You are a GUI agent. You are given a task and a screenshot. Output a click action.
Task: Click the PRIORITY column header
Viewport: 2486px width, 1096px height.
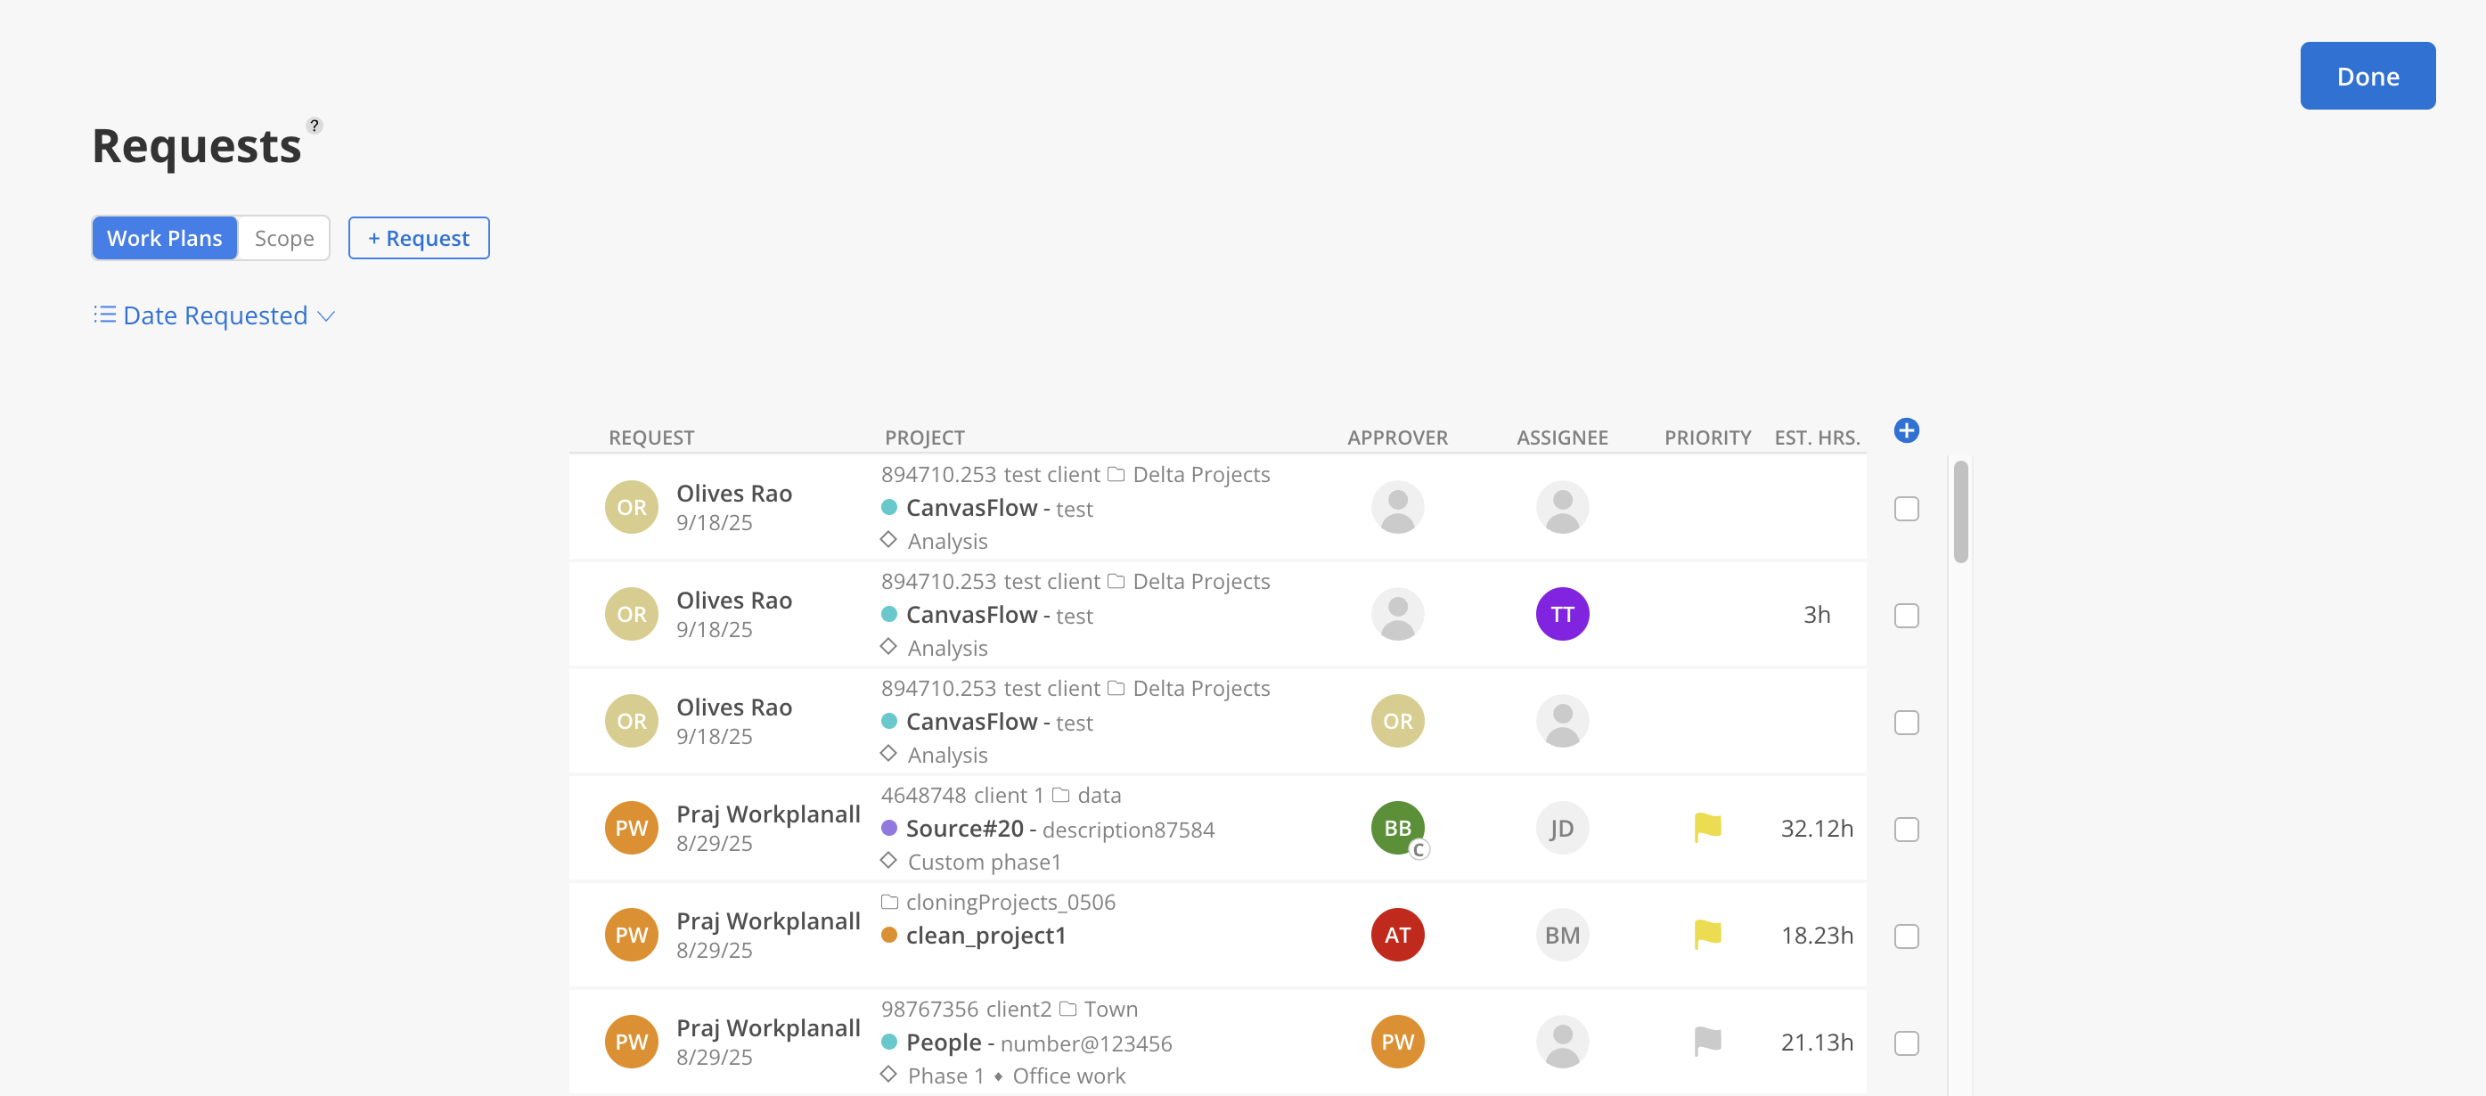(x=1707, y=438)
